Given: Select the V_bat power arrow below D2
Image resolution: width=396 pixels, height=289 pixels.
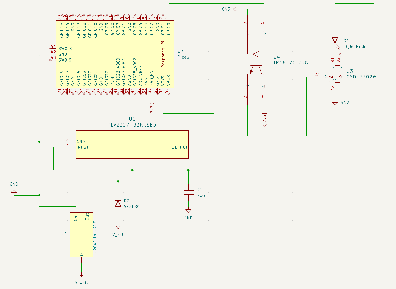Looking at the screenshot, I should coord(118,228).
